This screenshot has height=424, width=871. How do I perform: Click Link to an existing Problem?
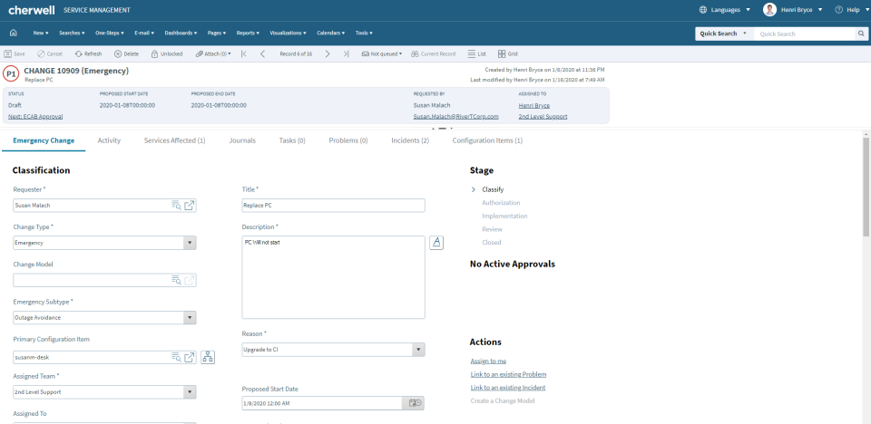(508, 374)
